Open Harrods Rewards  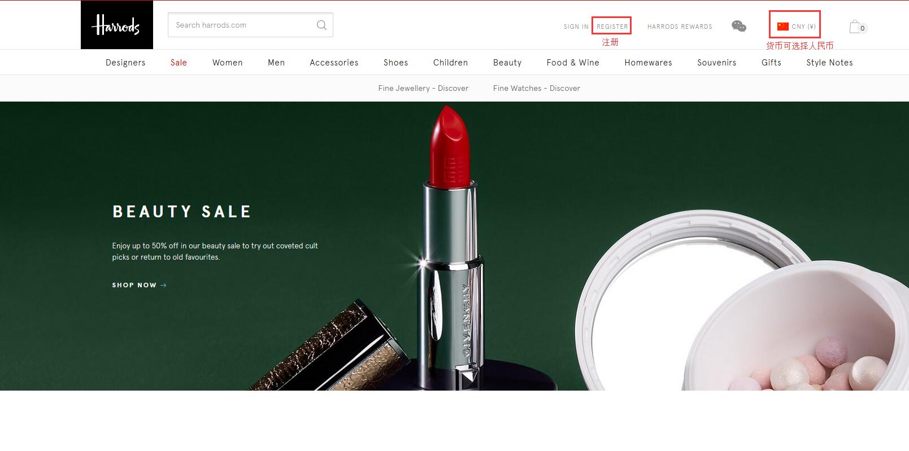pyautogui.click(x=680, y=27)
